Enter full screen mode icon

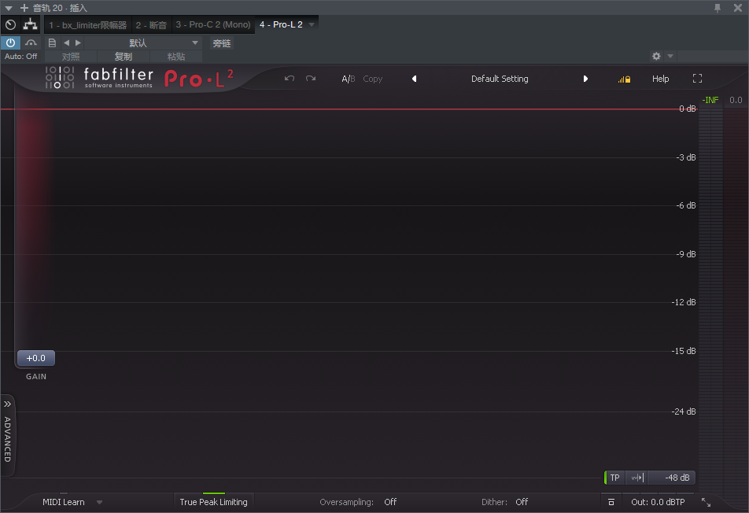(x=697, y=79)
